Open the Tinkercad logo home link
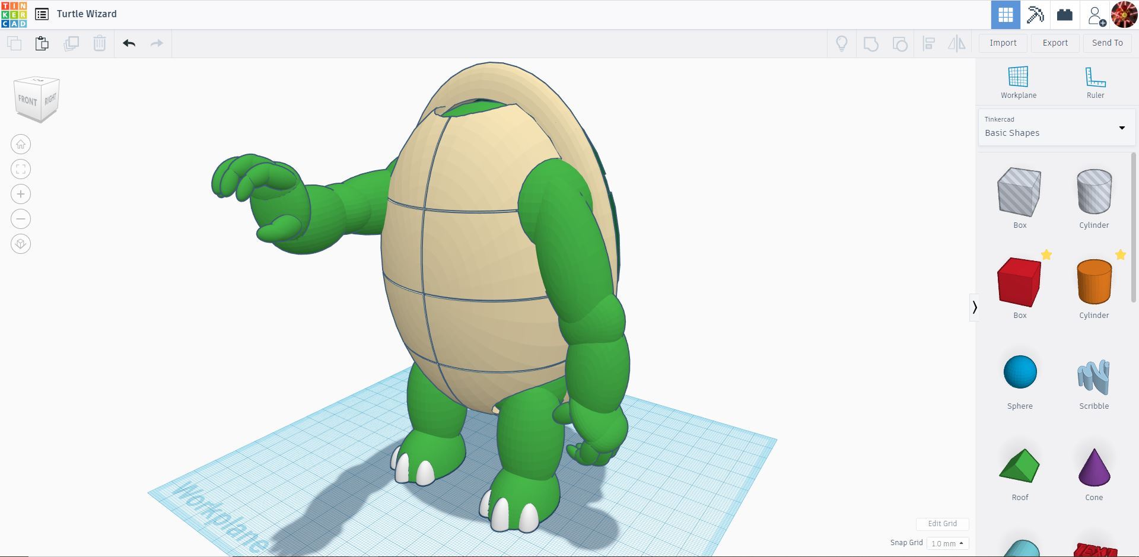 click(14, 14)
